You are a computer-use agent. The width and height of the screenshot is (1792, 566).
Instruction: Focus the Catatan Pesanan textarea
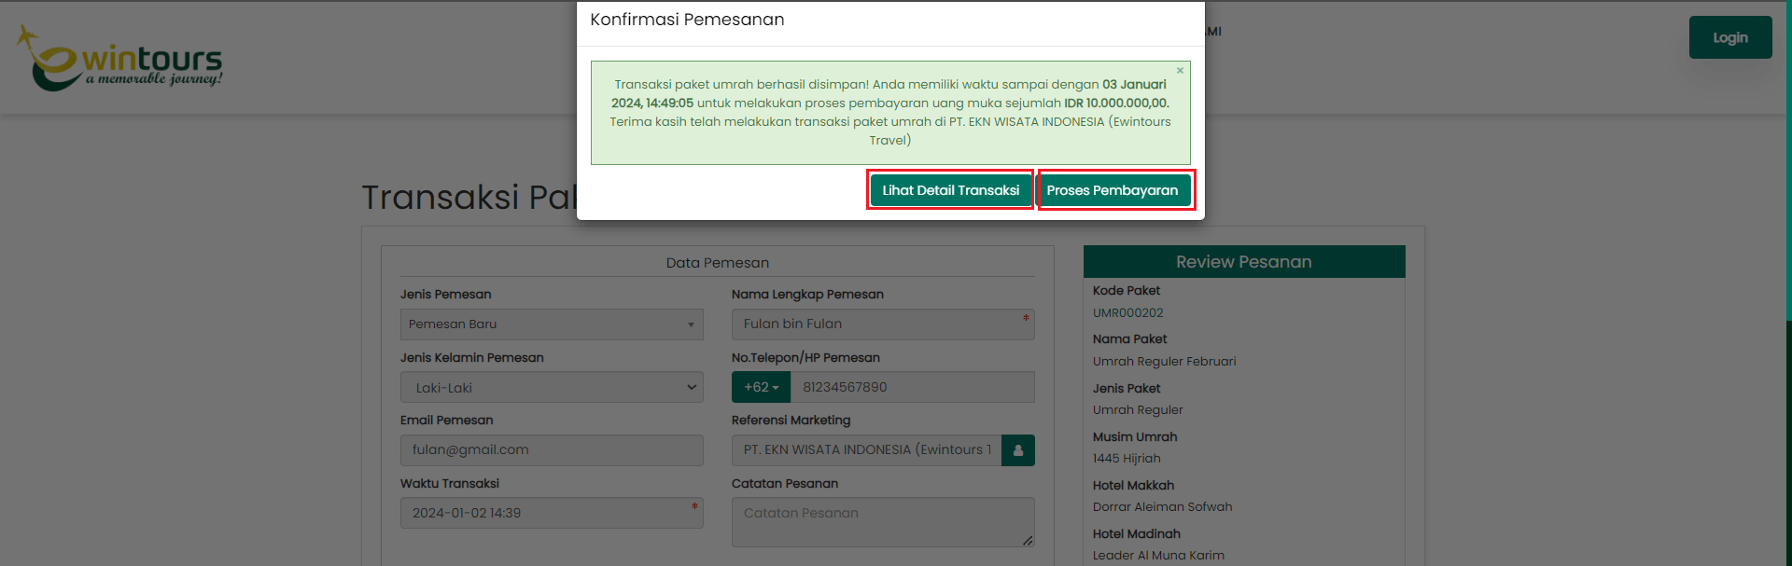pyautogui.click(x=882, y=521)
